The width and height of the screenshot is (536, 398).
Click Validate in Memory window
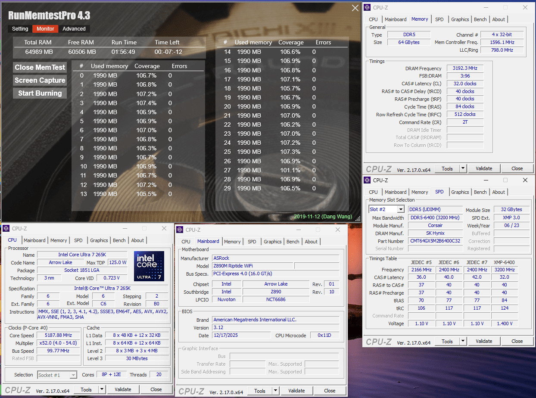(484, 168)
